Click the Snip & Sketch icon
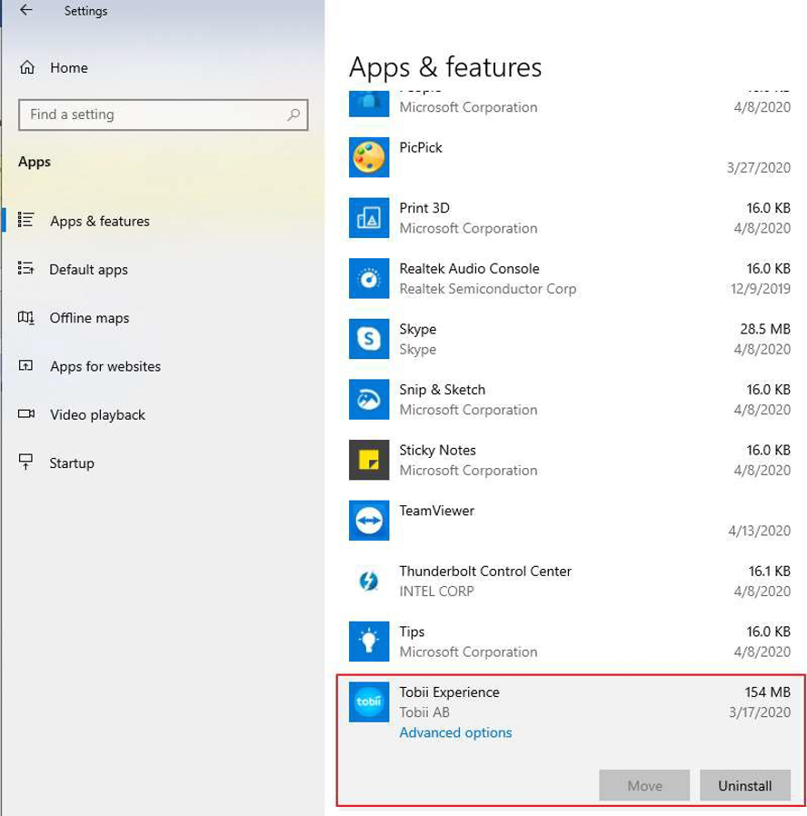This screenshot has width=807, height=816. coord(369,399)
